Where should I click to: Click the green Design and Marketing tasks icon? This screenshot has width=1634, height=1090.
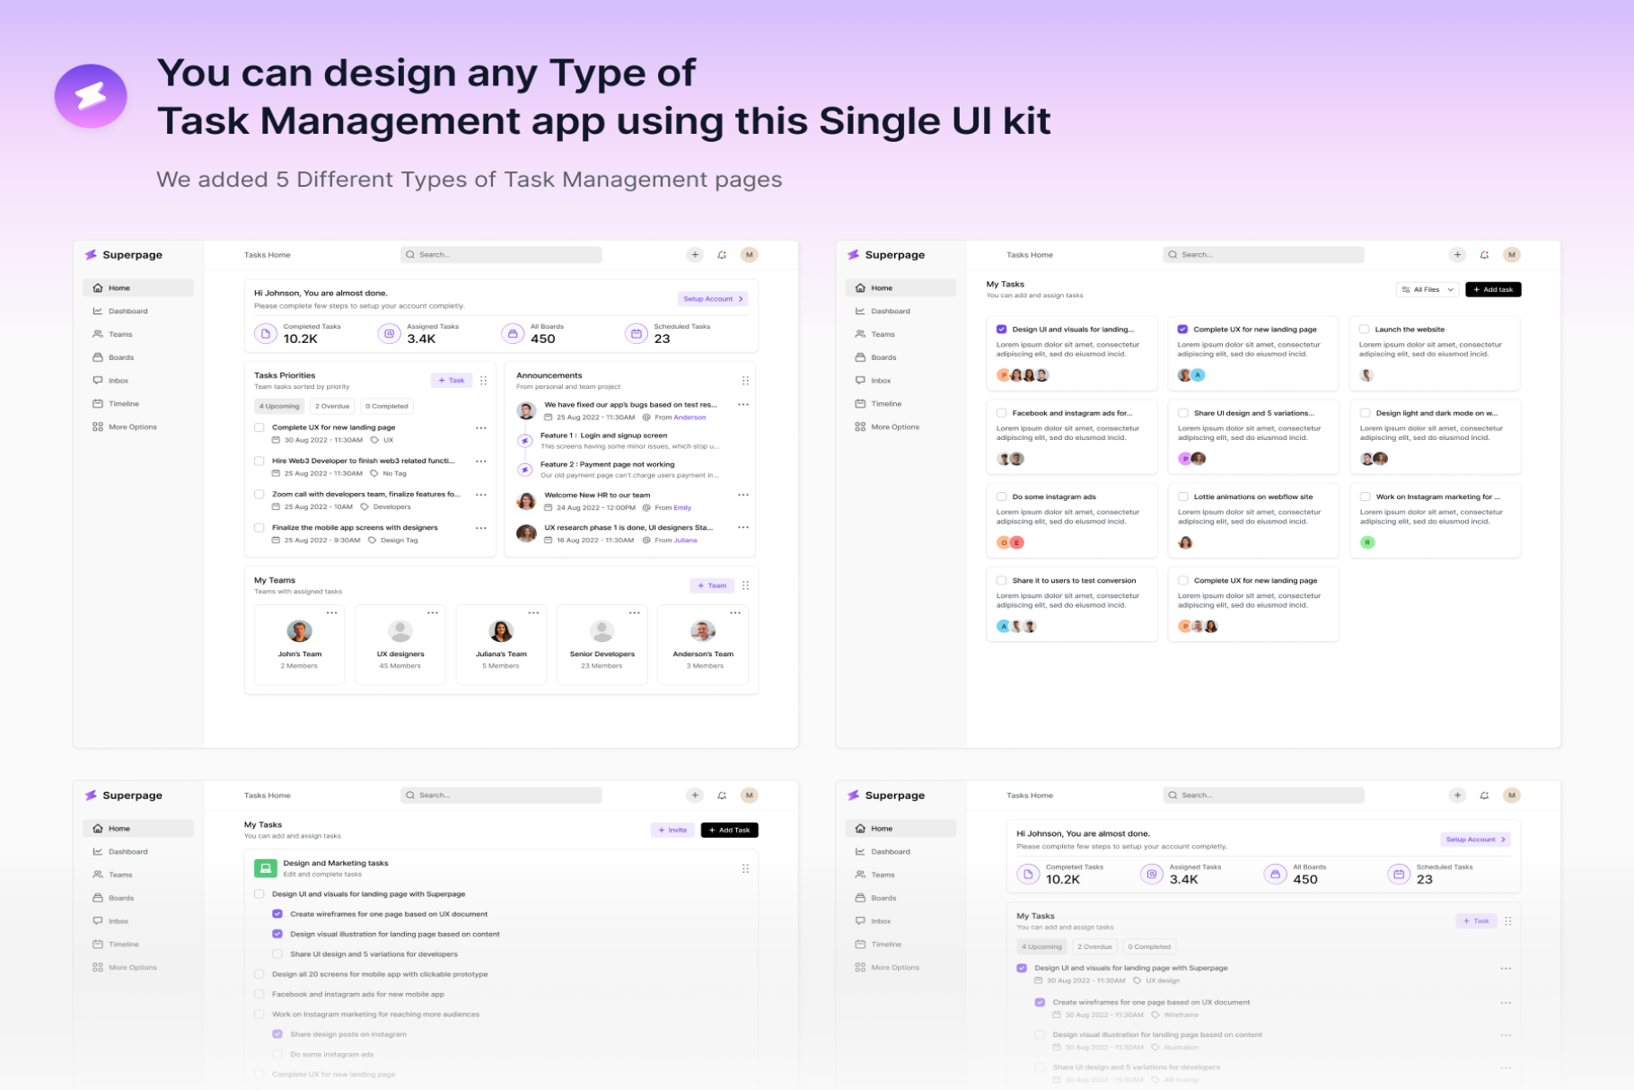tap(265, 868)
